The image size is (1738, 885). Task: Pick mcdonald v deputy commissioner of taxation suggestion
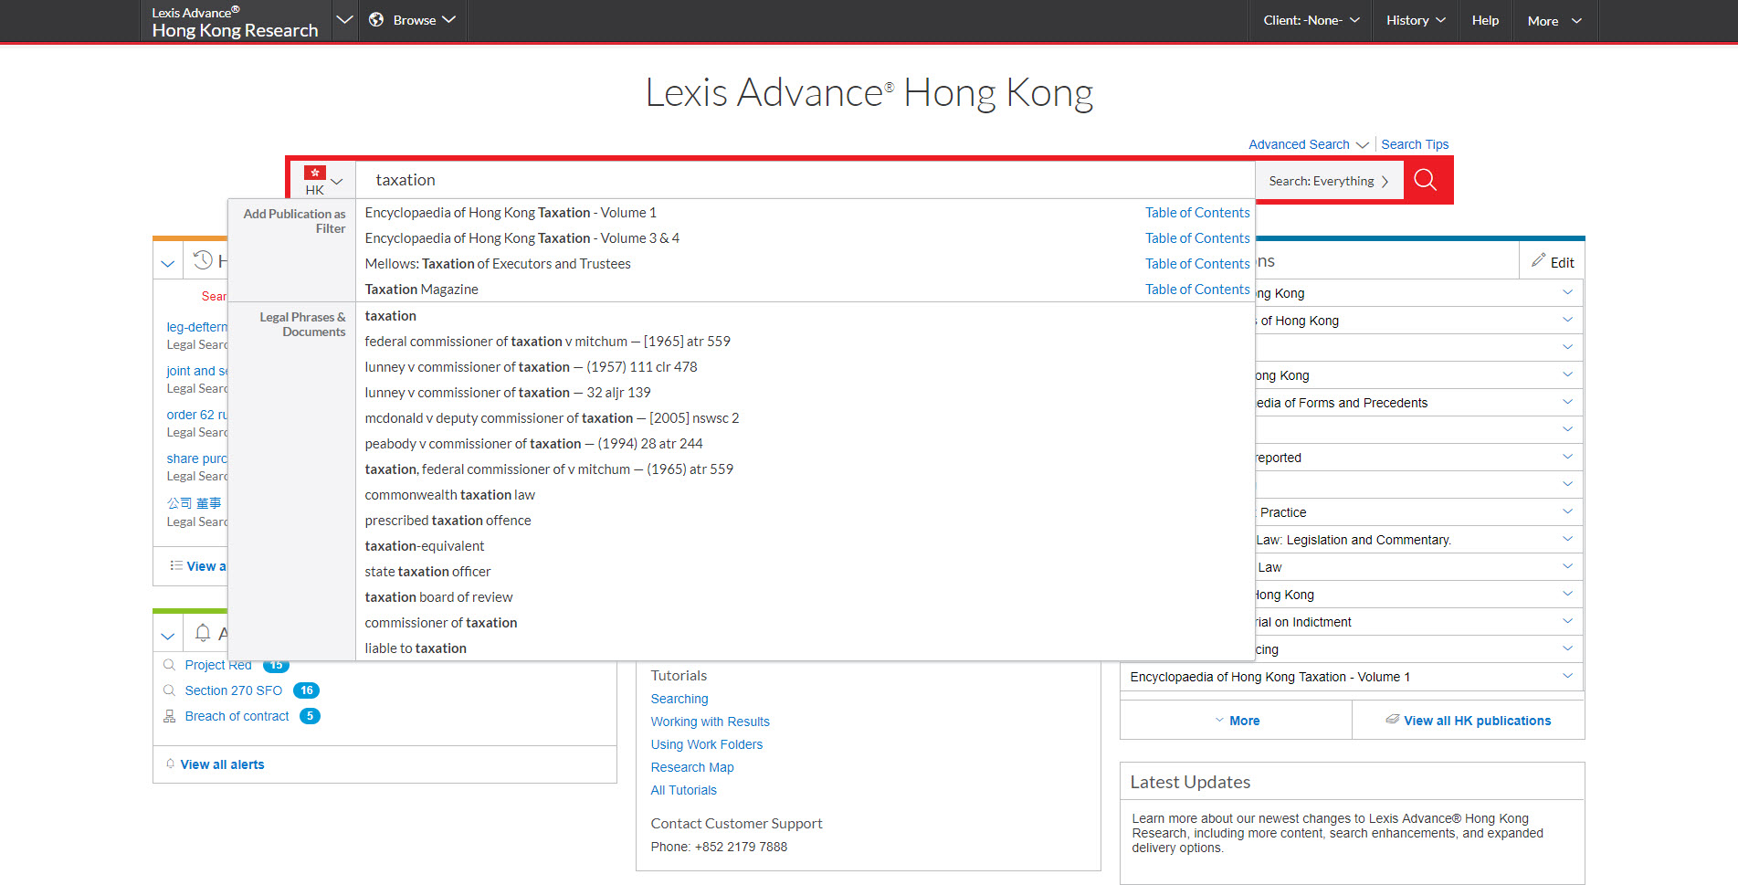[x=552, y=418]
